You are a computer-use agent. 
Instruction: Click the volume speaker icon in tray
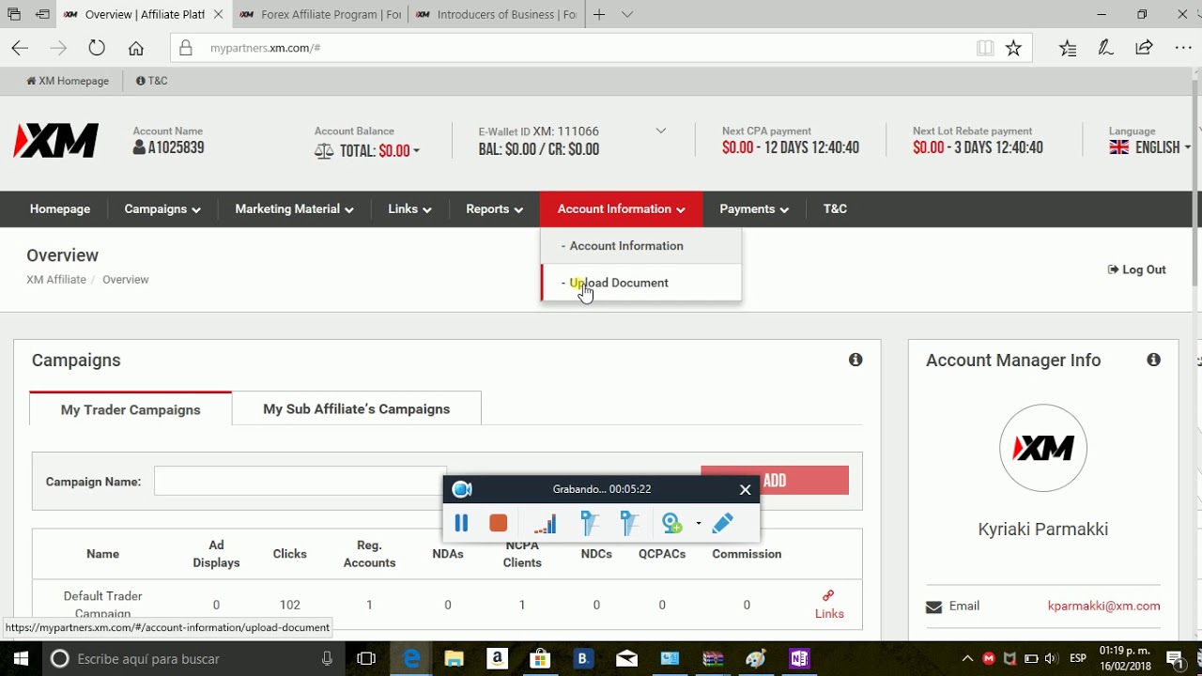pyautogui.click(x=1051, y=658)
